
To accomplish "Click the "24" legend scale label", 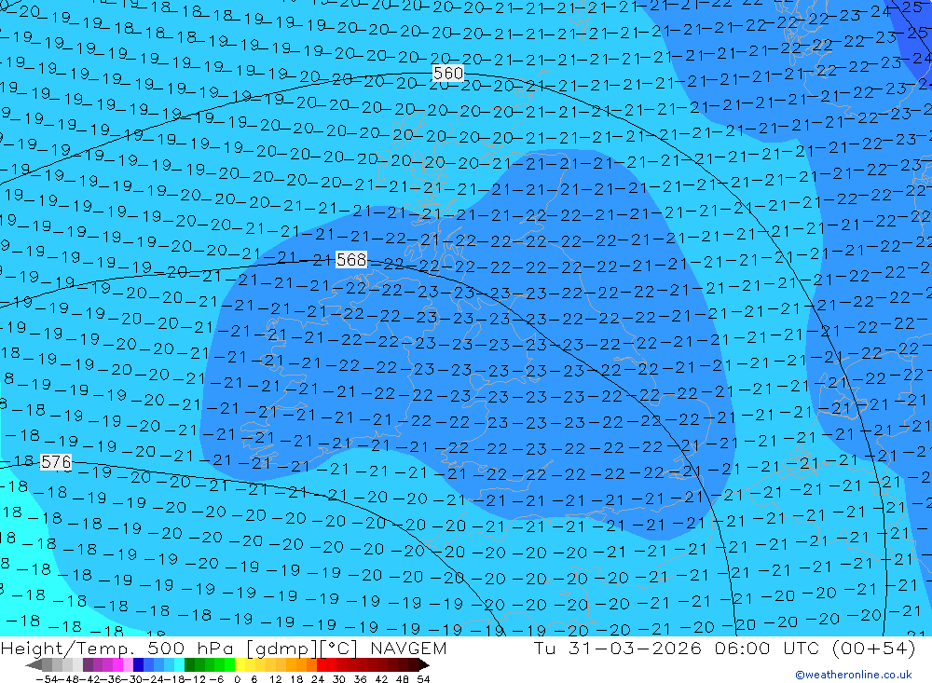I will (x=318, y=679).
